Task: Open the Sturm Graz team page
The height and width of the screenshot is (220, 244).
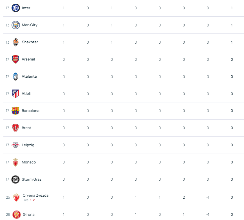Action: 32,179
